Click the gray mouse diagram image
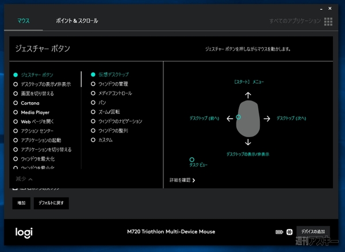 click(248, 119)
